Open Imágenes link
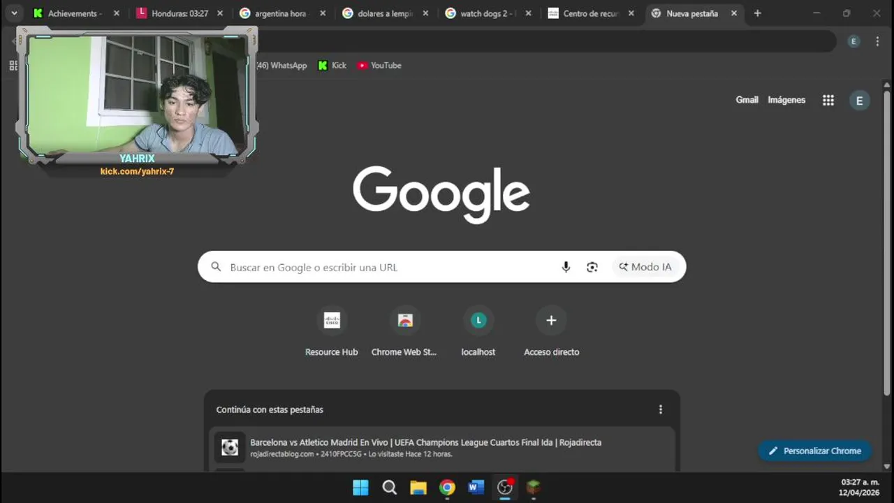894x503 pixels. pos(786,100)
